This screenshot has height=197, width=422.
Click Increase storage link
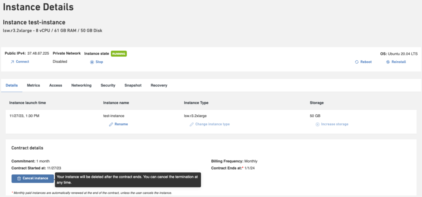point(332,125)
